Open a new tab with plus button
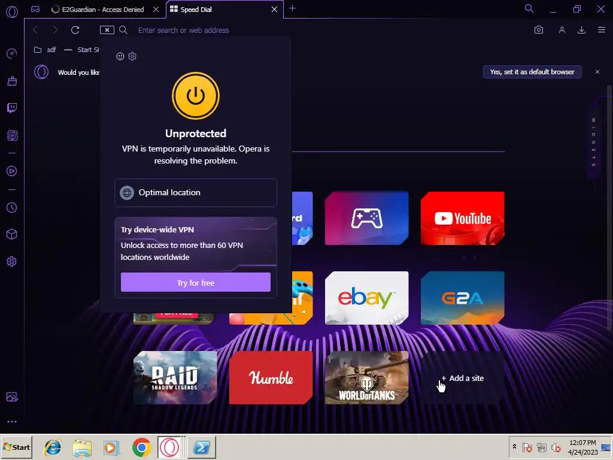The image size is (613, 460). pyautogui.click(x=292, y=8)
